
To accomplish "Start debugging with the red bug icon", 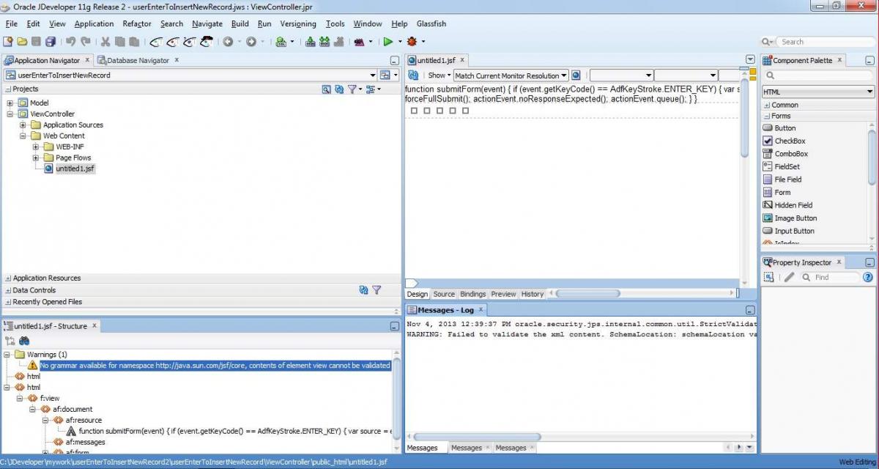I will tap(412, 42).
